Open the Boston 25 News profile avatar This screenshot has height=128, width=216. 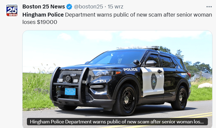point(12,10)
